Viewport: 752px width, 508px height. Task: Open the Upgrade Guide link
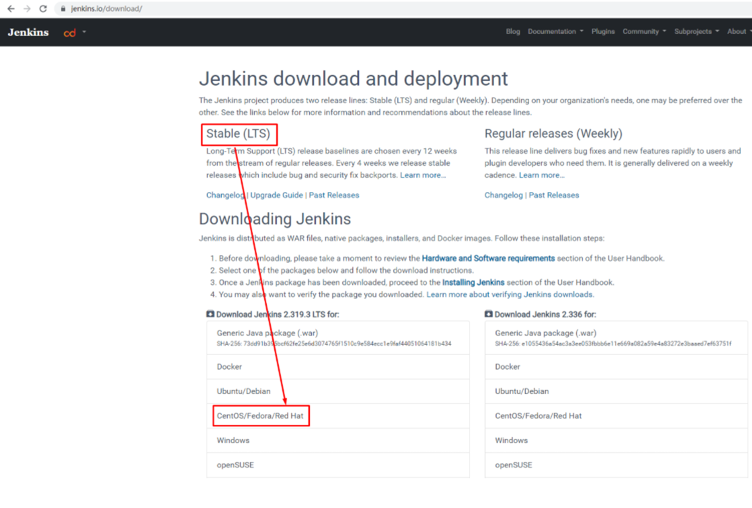pos(276,195)
